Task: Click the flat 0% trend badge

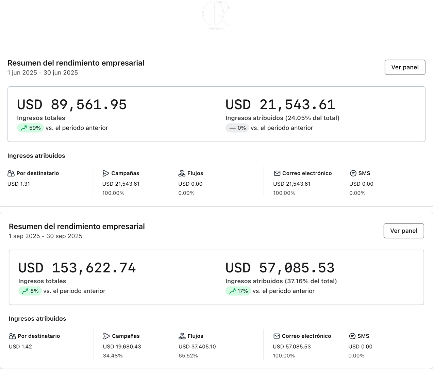Action: click(237, 128)
